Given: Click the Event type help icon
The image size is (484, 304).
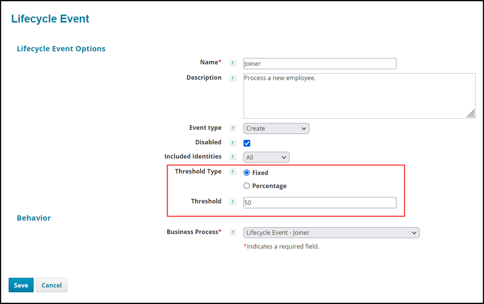Looking at the screenshot, I should (x=233, y=128).
